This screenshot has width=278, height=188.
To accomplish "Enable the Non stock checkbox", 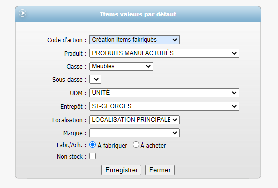I will pyautogui.click(x=92, y=156).
